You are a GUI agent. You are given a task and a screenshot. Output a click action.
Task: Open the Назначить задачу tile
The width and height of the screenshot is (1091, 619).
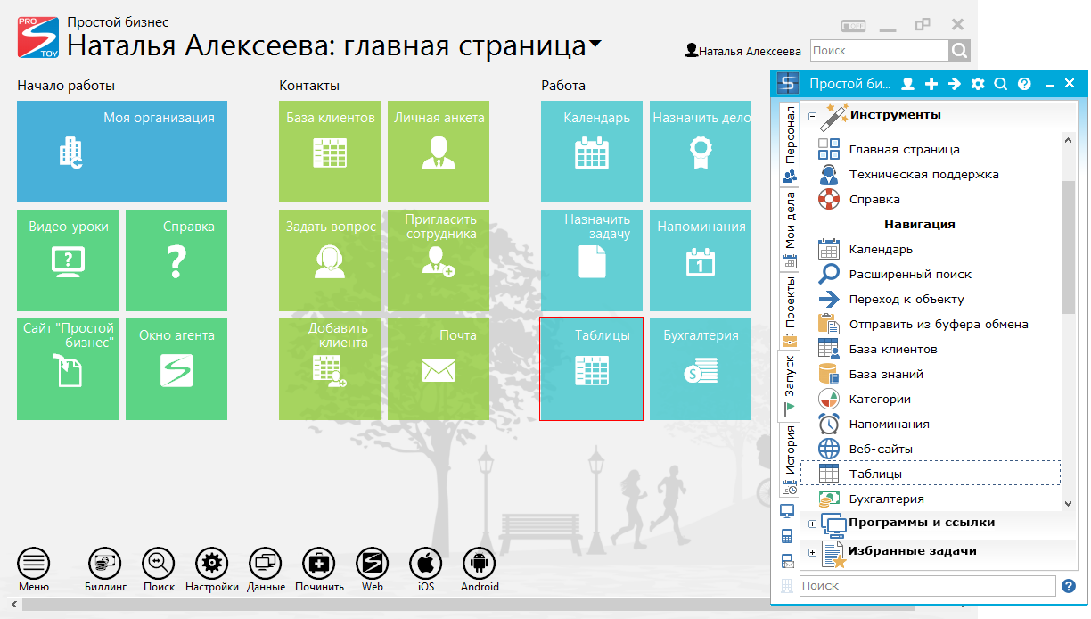click(x=592, y=260)
